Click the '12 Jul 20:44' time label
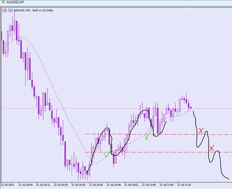Image resolution: width=232 pixels, height=189 pixels. point(114,185)
